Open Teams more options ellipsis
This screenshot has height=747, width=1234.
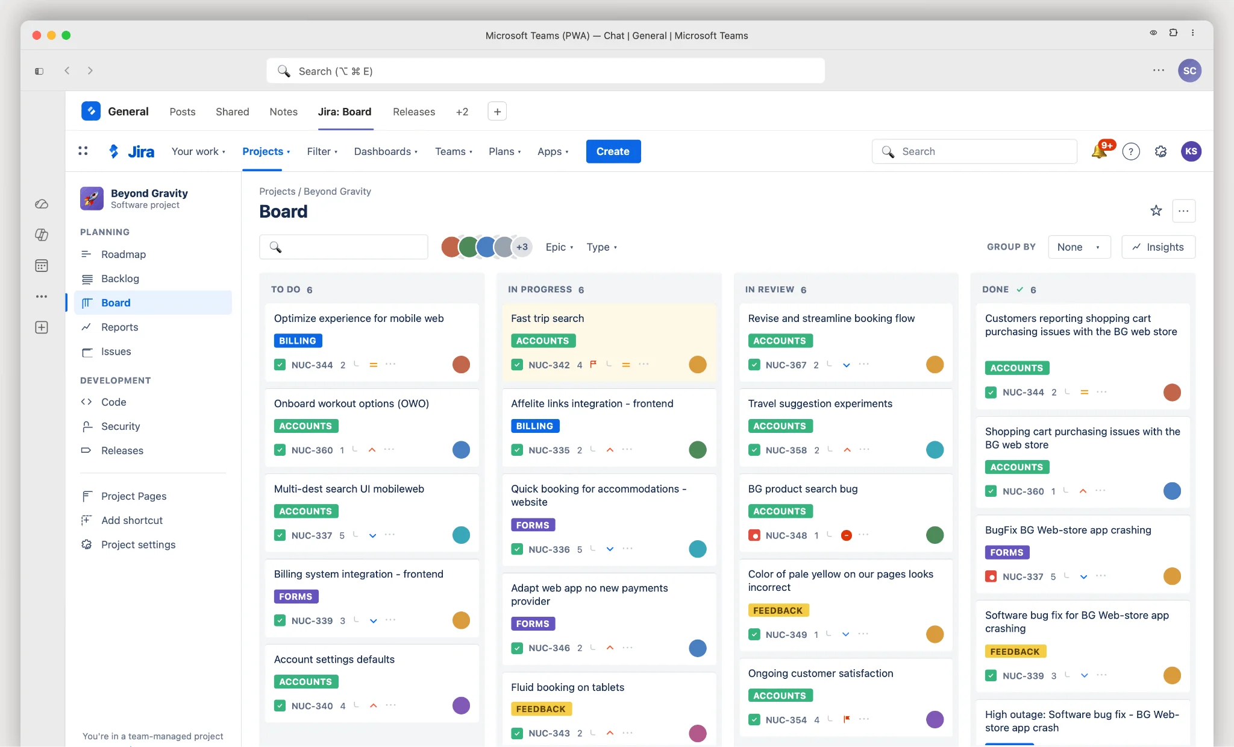1159,71
